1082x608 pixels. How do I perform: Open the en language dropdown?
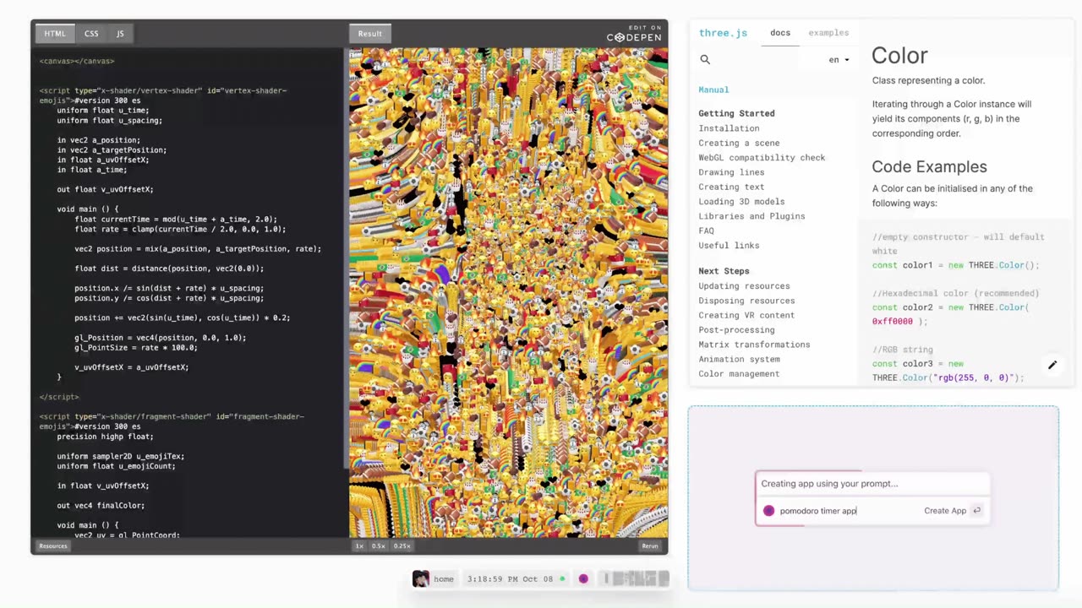(839, 60)
